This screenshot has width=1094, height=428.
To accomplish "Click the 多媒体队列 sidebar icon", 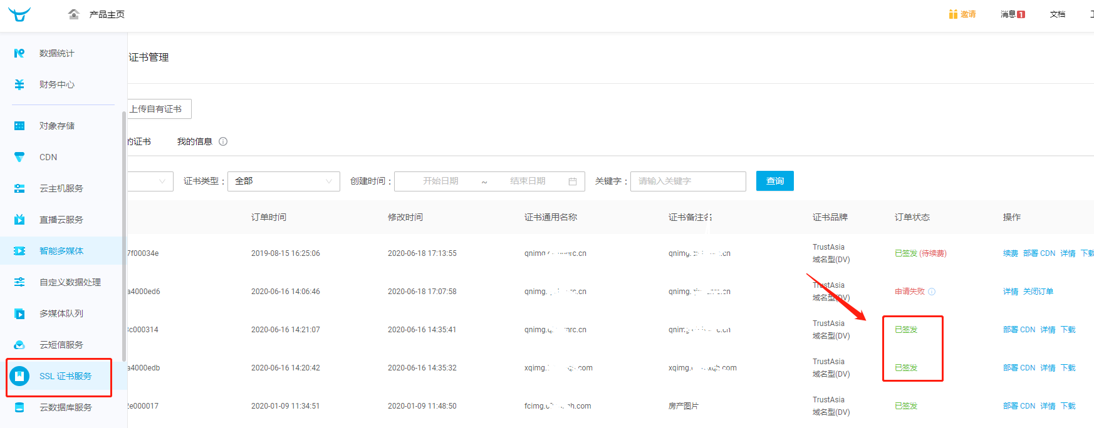I will [19, 313].
